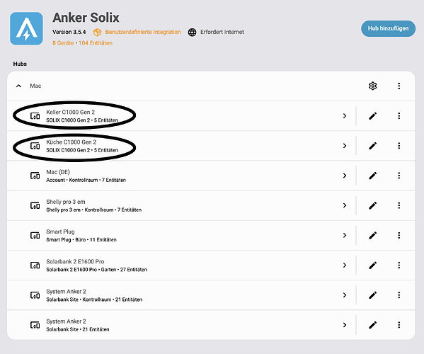This screenshot has width=424, height=354.
Task: Open the 8 Geräte link
Action: [63, 43]
